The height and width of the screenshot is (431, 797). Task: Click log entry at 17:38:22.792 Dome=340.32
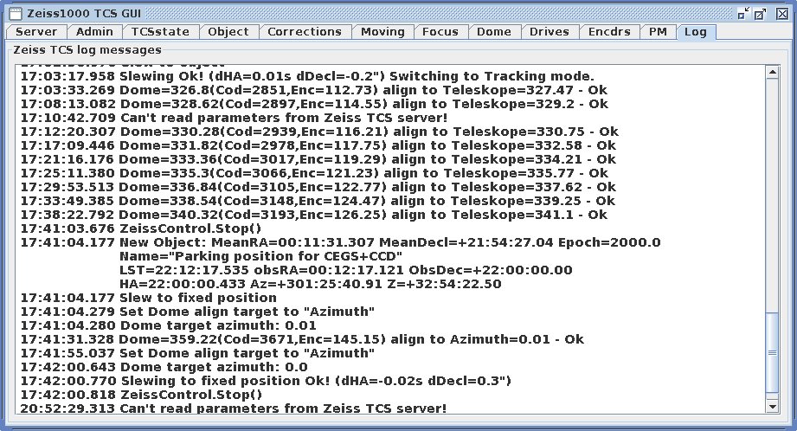pos(313,215)
